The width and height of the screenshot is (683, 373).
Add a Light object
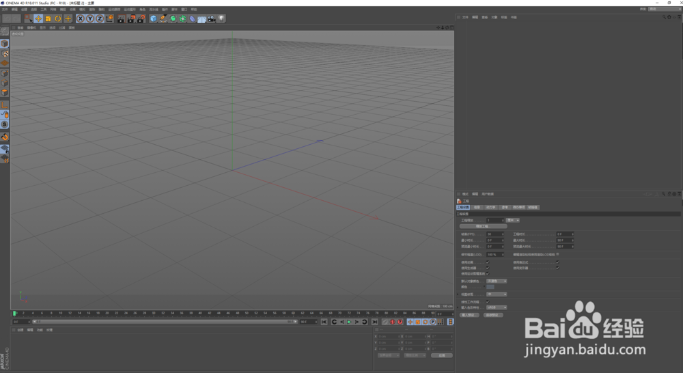tap(221, 18)
